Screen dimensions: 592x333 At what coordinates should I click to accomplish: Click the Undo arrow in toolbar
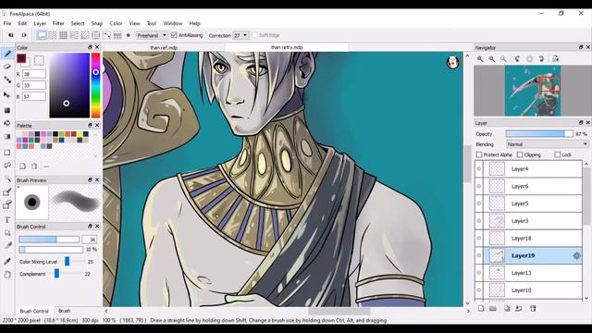click(x=11, y=35)
